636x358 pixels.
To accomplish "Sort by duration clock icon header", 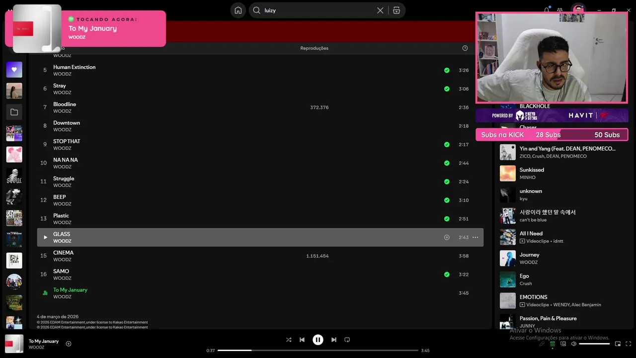I will pos(465,48).
